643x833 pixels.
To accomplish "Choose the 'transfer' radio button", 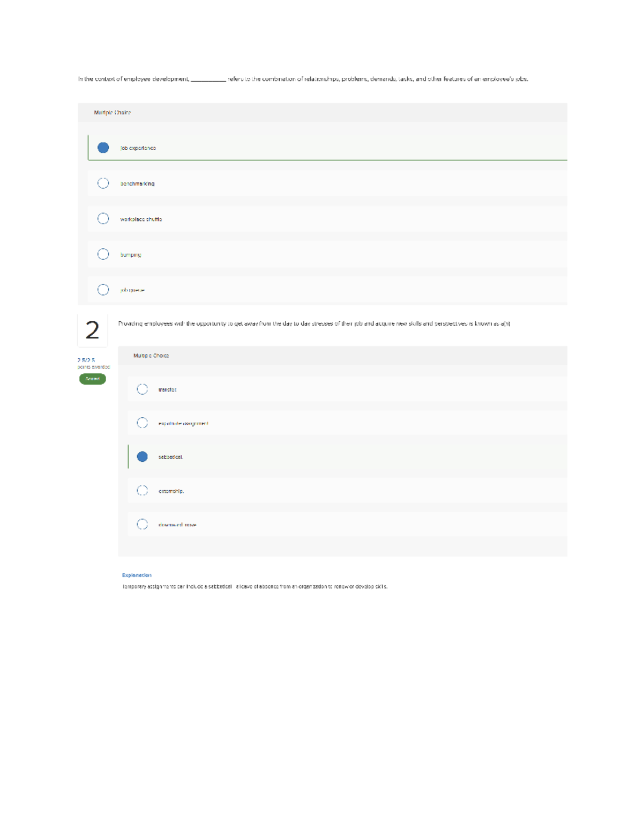I will click(x=142, y=389).
